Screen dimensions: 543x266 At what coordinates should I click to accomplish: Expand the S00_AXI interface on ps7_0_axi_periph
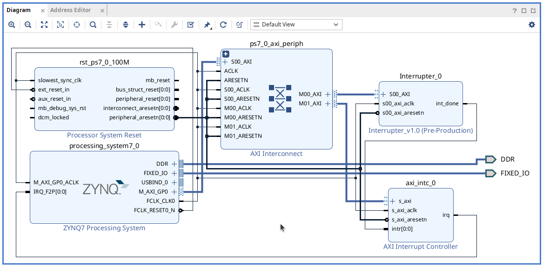225,62
